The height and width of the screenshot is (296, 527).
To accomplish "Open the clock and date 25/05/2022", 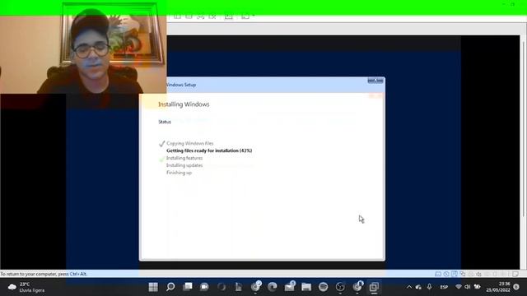I will (498, 287).
